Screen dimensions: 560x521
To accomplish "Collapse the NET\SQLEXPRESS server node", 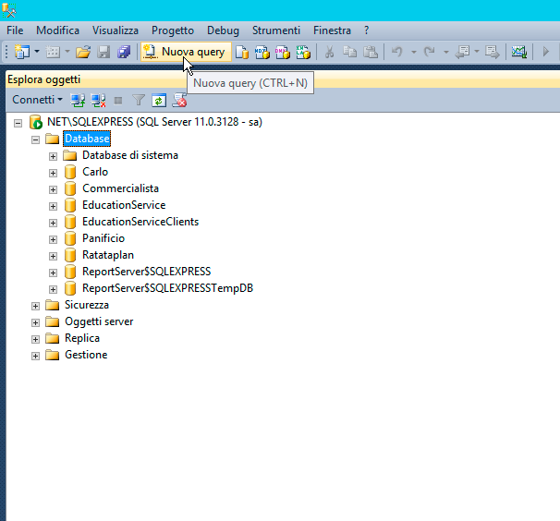I will (x=18, y=123).
